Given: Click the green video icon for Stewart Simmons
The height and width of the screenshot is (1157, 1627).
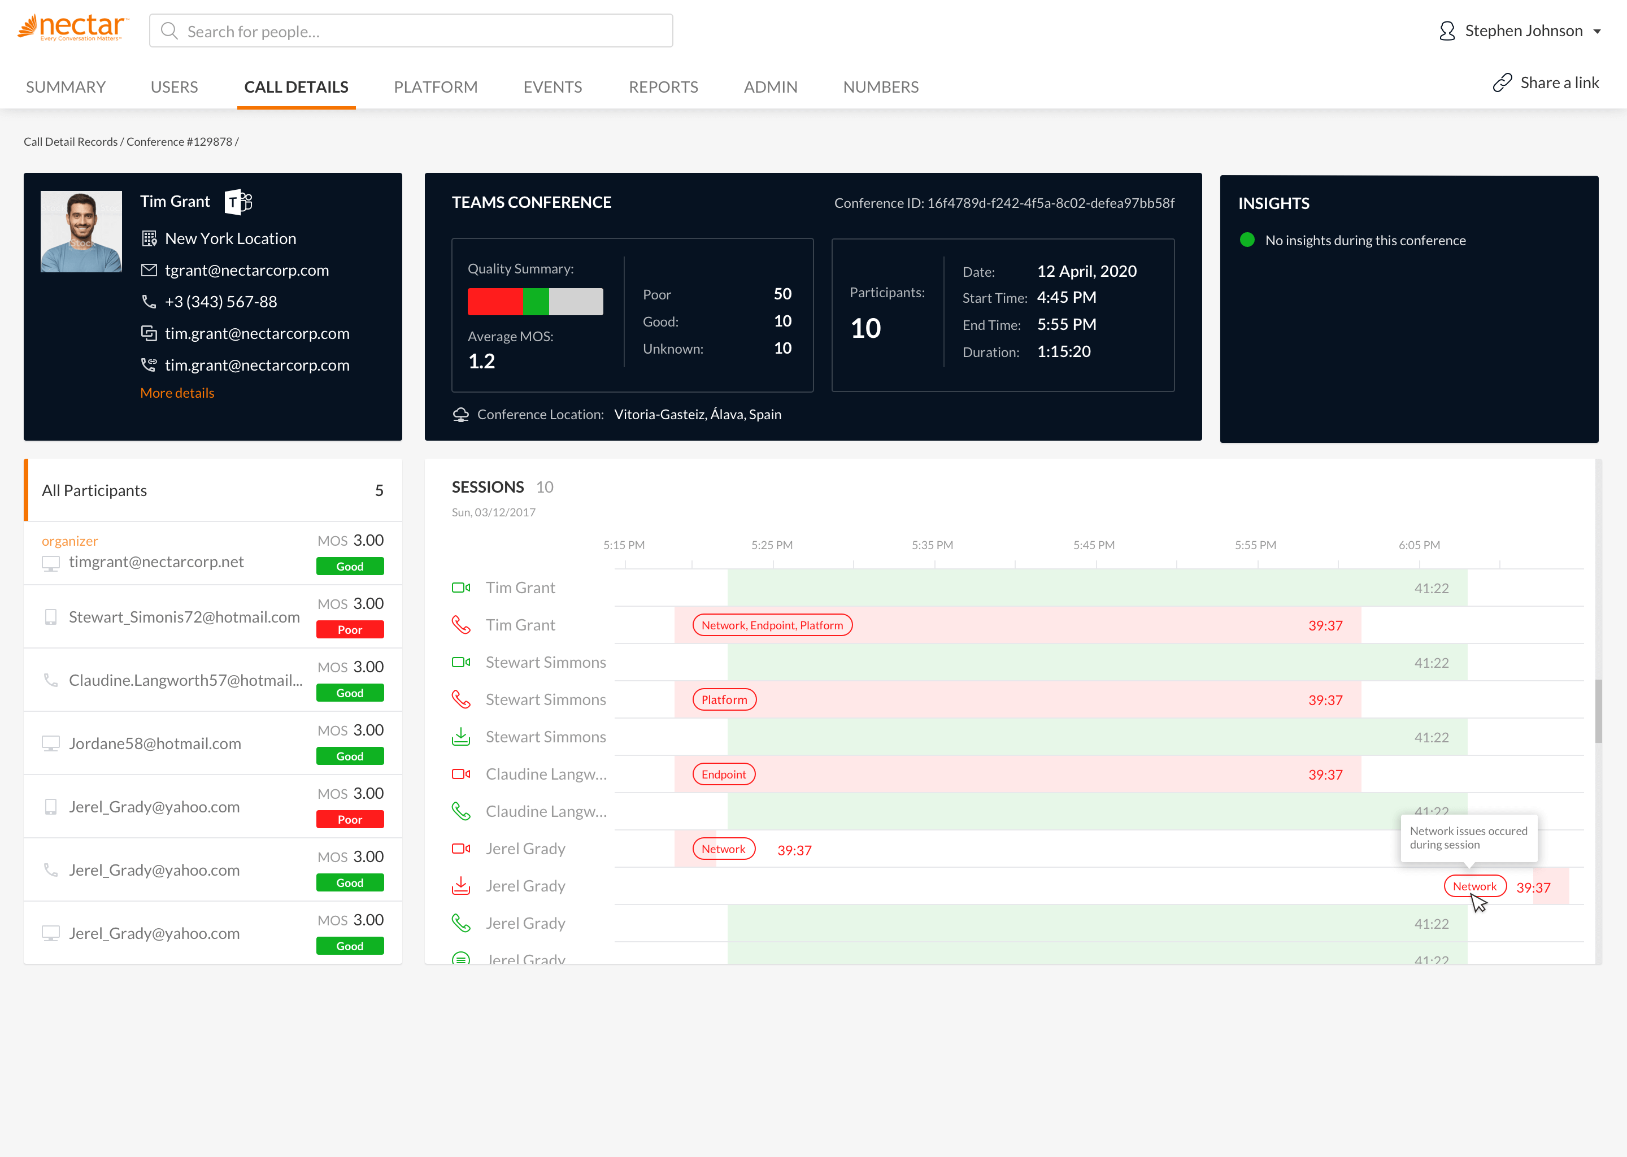Looking at the screenshot, I should [x=461, y=663].
